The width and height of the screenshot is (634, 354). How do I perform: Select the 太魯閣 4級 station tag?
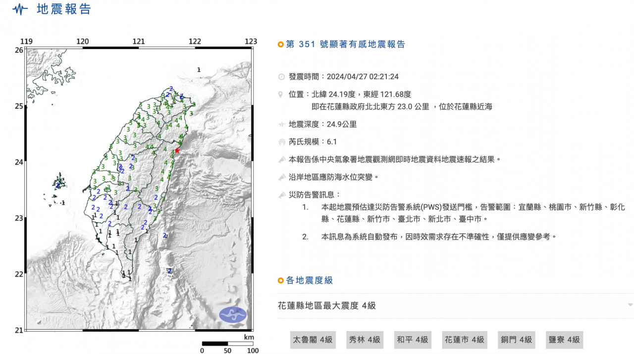pos(313,340)
